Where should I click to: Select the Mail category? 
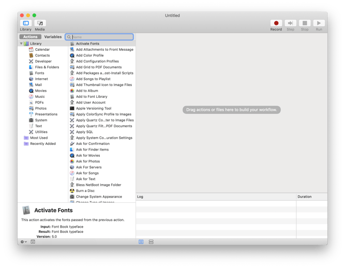click(38, 85)
